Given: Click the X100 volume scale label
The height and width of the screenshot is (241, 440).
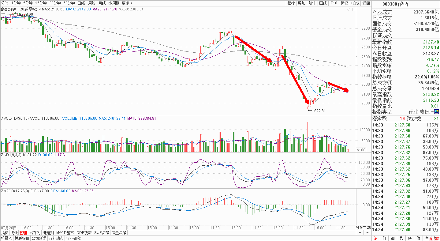Looking at the screenshot, I should [361, 150].
